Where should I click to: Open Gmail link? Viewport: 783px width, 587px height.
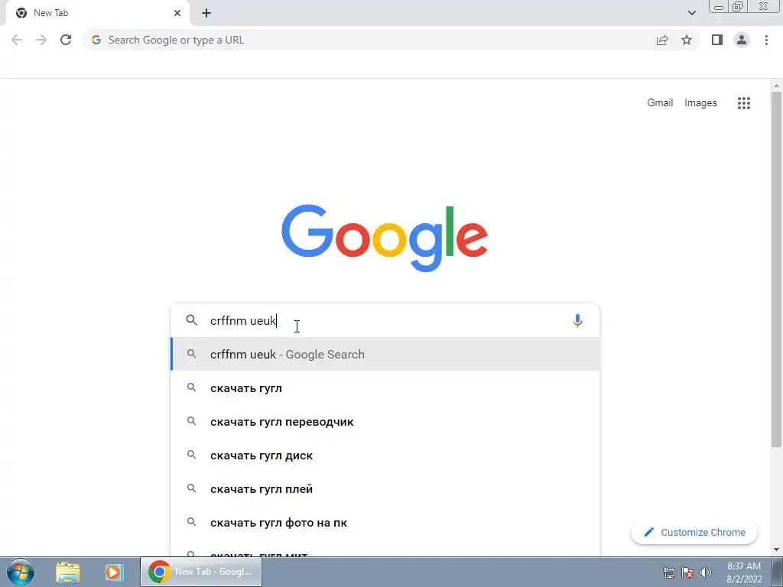(660, 103)
